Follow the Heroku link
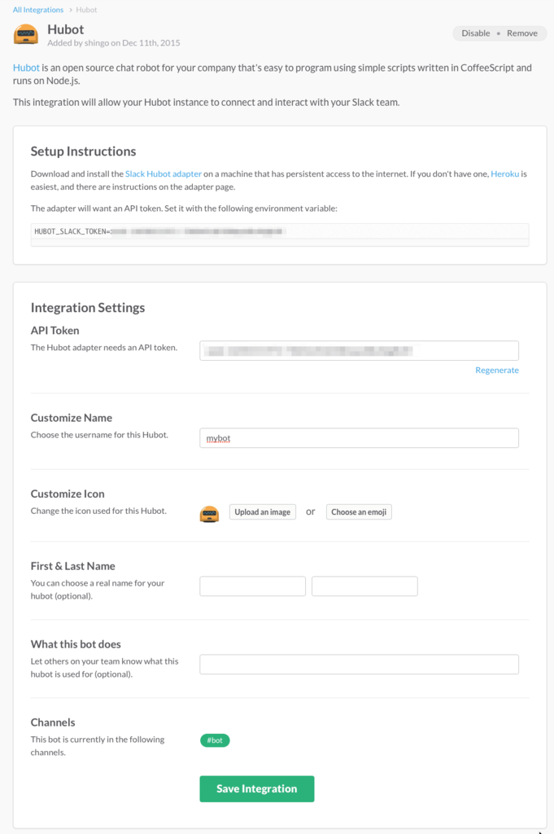 tap(504, 174)
